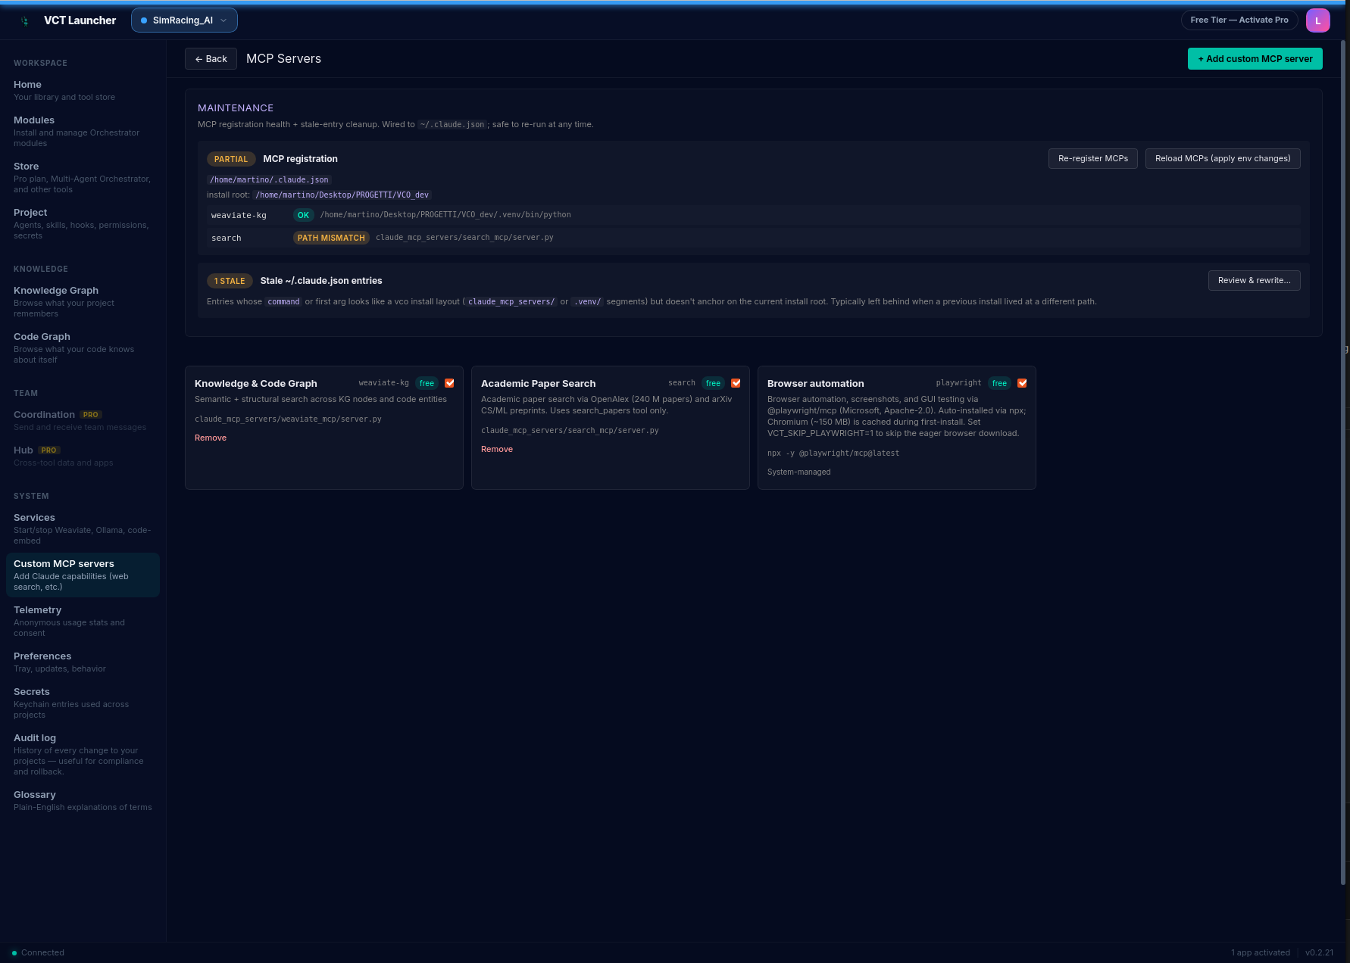Screen dimensions: 1350x963
Task: Open Home in the sidebar
Action: 83,90
